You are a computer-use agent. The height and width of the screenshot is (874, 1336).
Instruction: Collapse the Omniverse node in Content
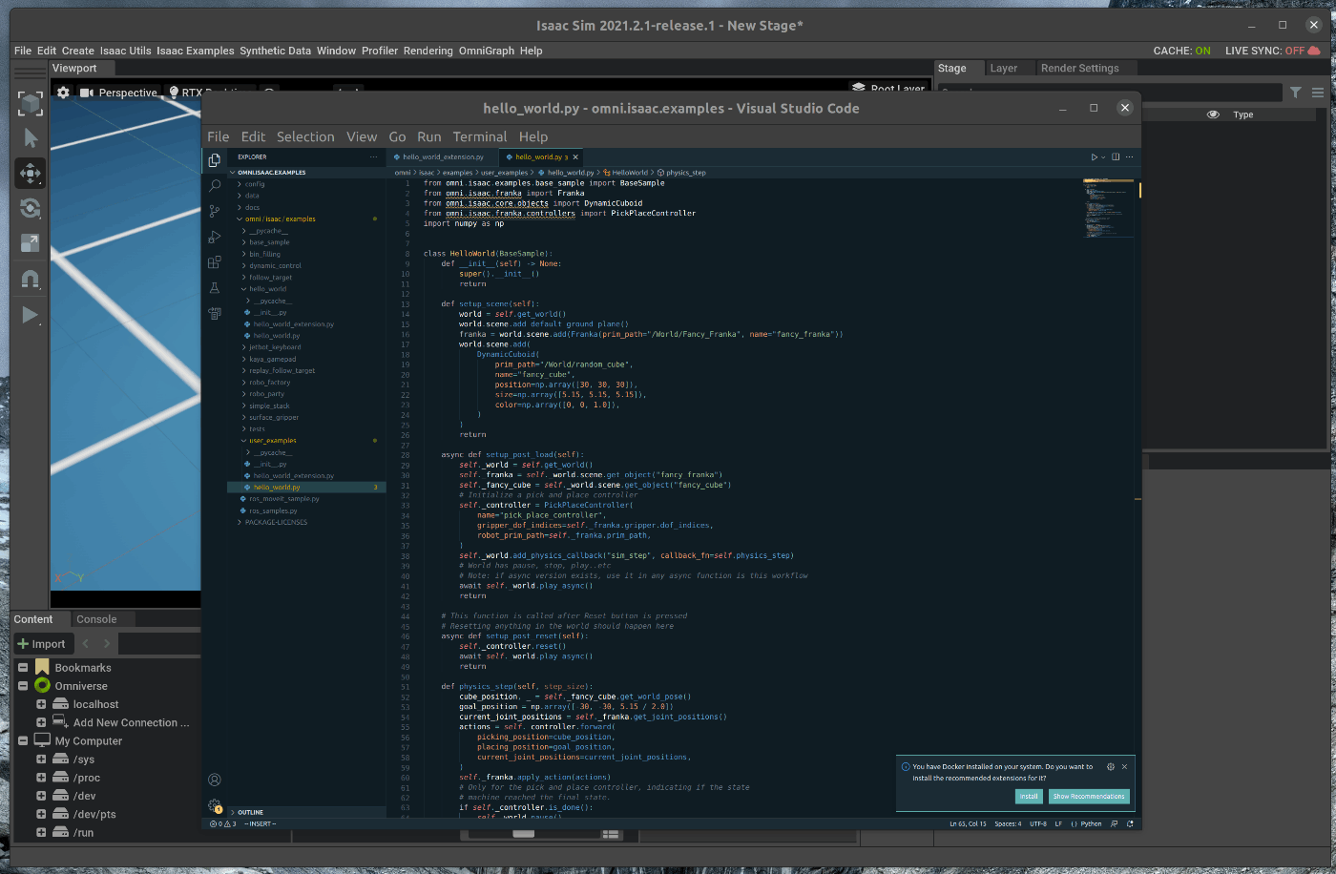point(23,686)
